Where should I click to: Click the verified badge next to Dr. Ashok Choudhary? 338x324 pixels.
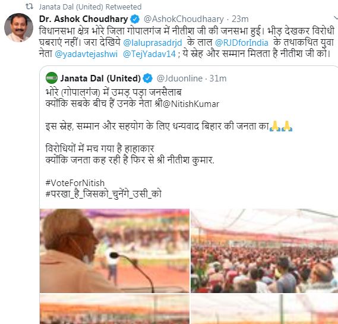(x=135, y=19)
